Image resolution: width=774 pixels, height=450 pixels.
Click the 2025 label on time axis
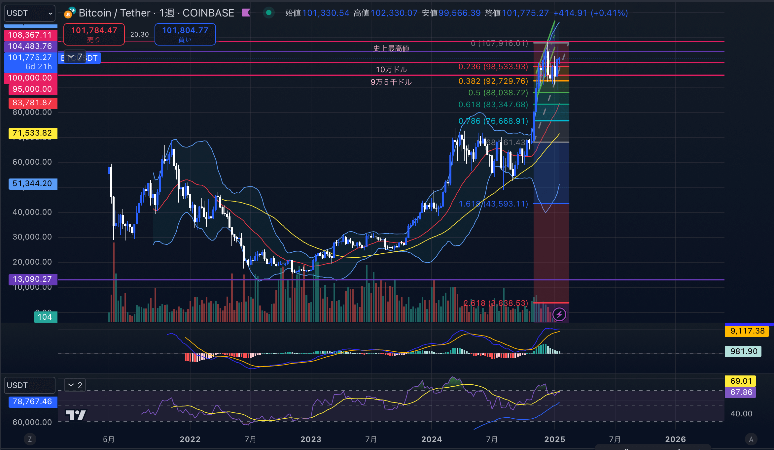555,439
